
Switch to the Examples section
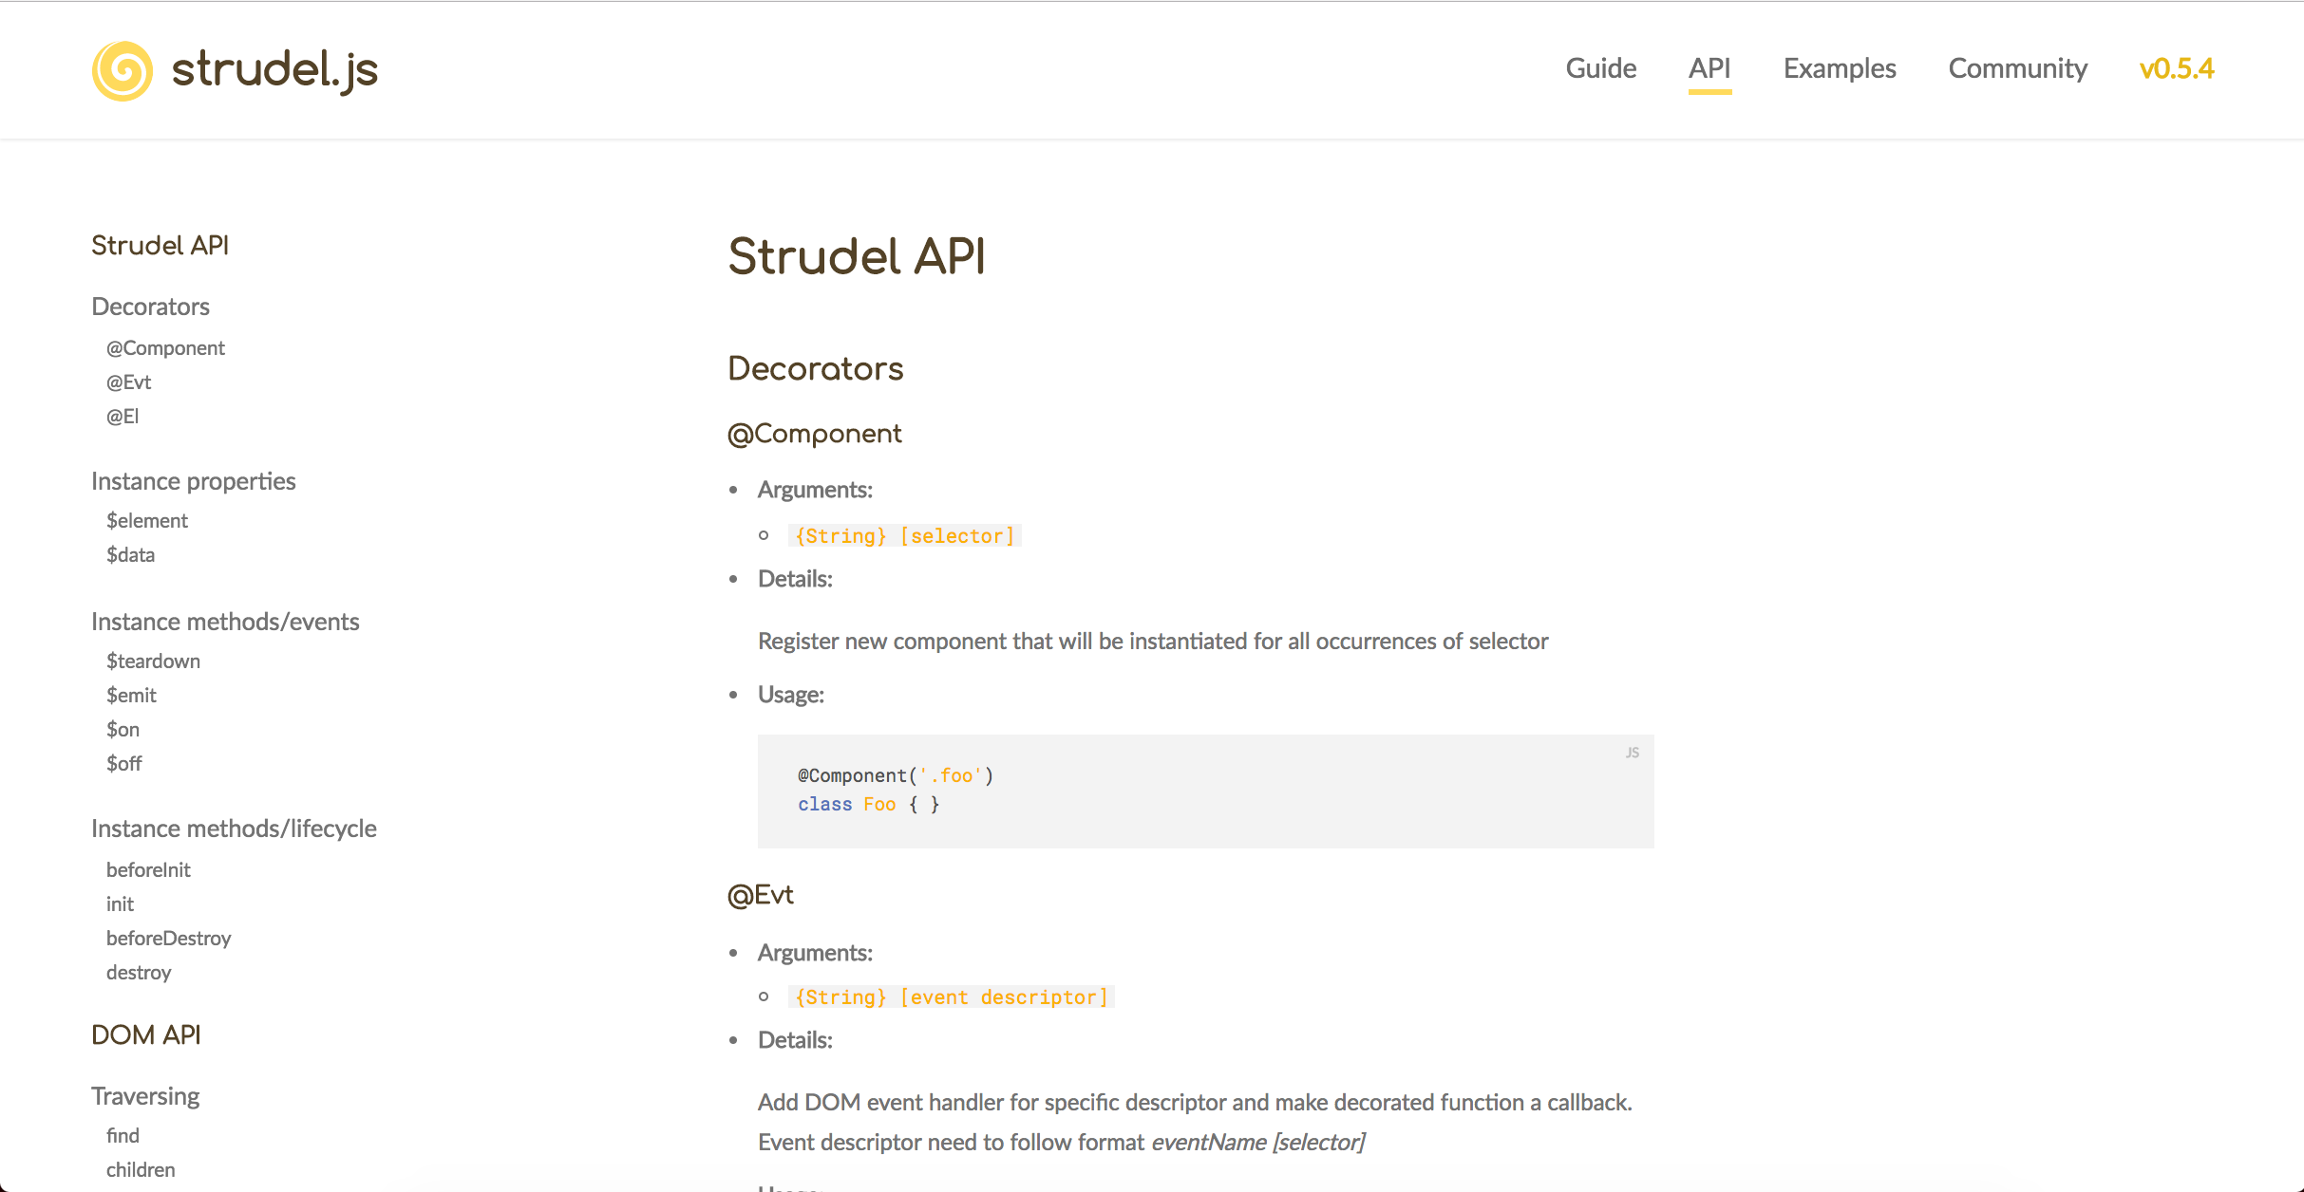pos(1839,68)
